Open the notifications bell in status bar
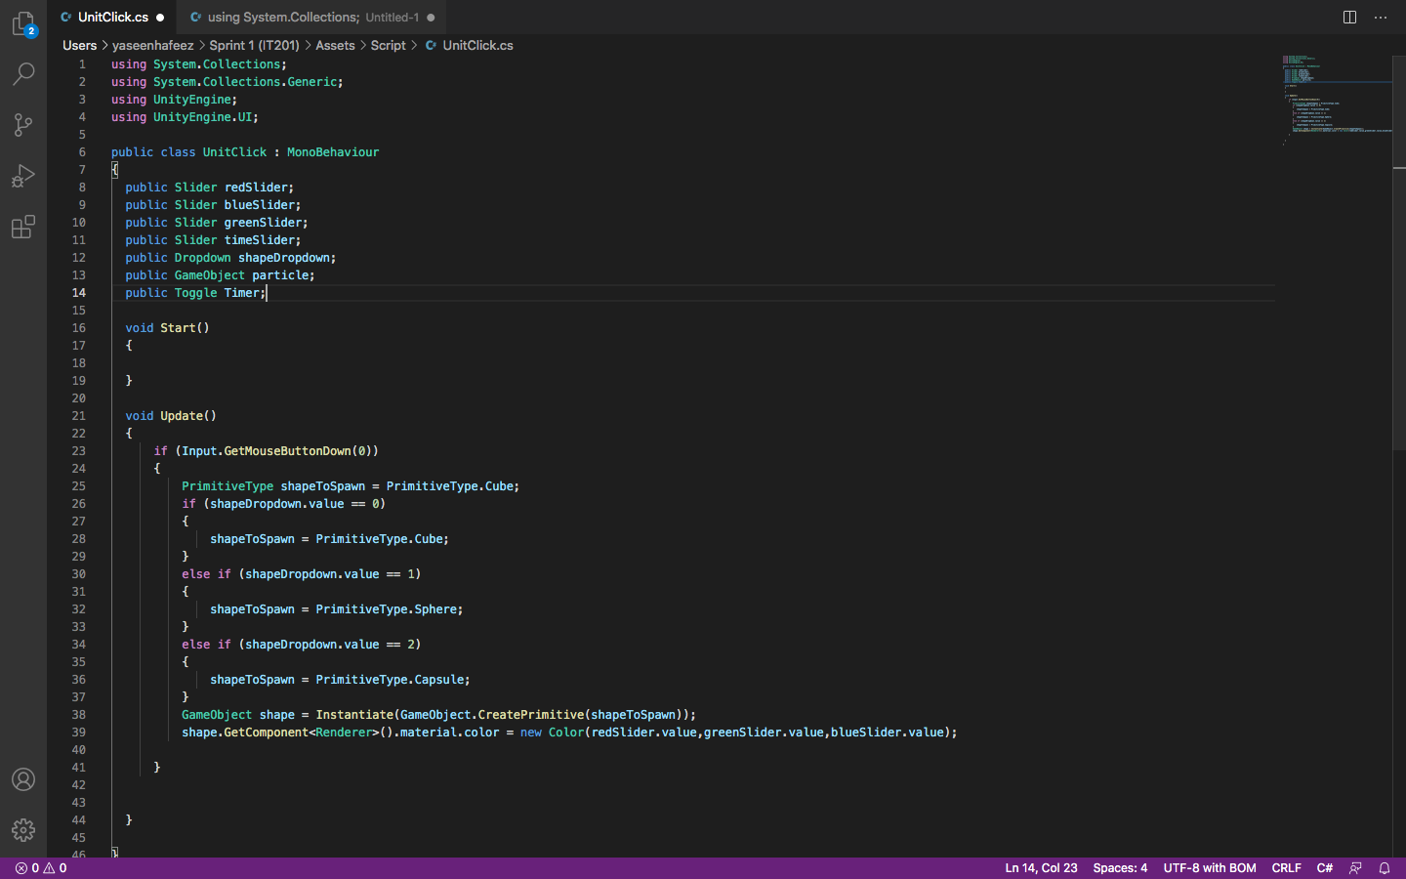The image size is (1406, 879). pos(1385,868)
